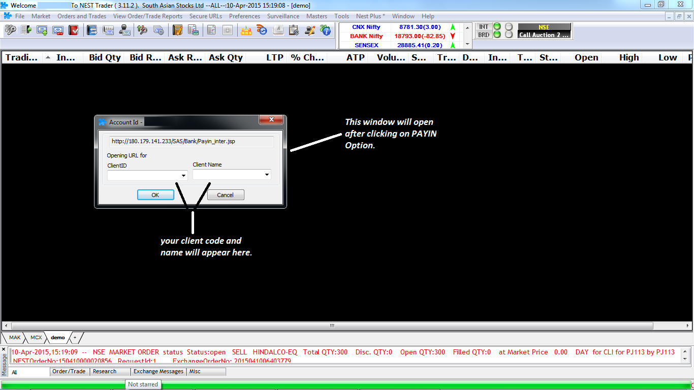Click the monitor with green plus icon
Viewport: 694px width, 390px height.
point(42,30)
